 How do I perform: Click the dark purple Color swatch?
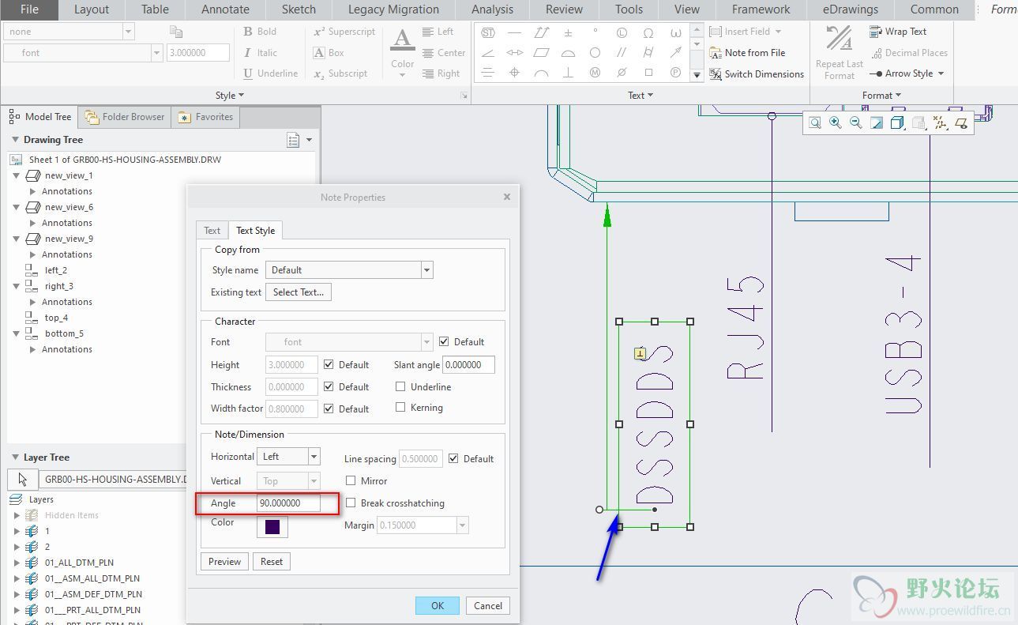(x=272, y=527)
